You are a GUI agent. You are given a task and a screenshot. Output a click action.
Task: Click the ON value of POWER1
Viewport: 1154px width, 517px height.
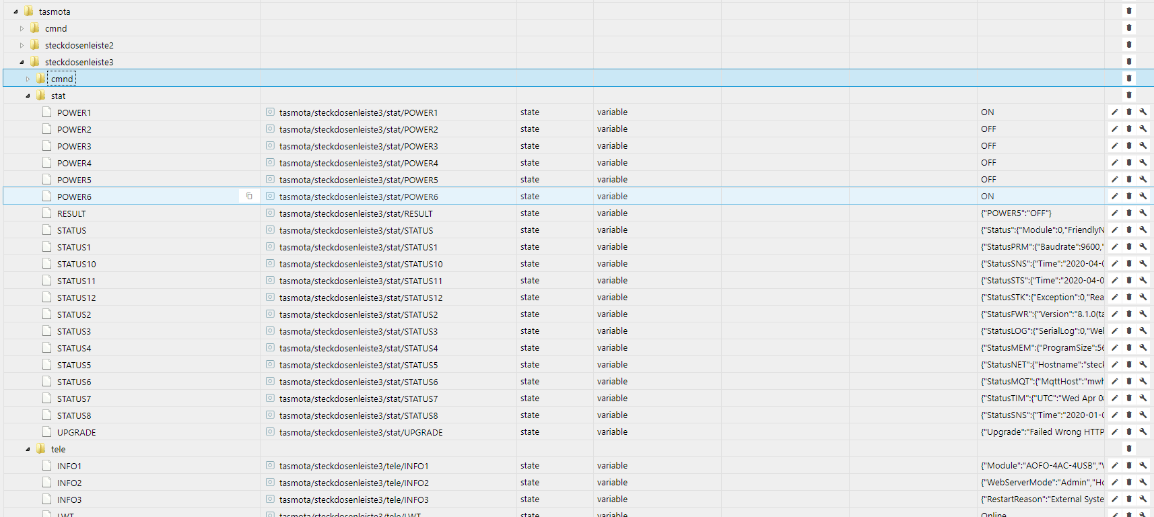point(988,112)
